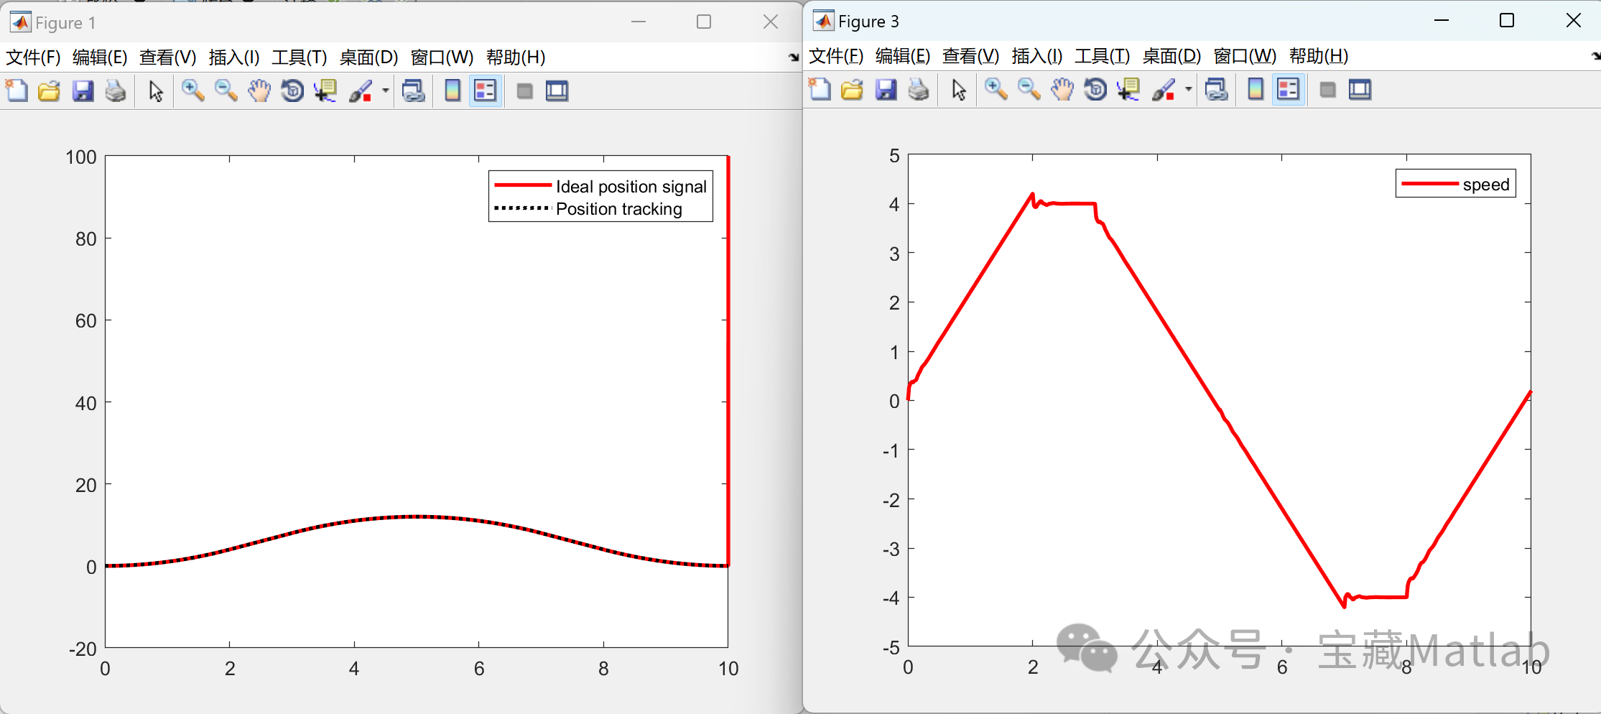Open 插入(I) menu in Figure 3
This screenshot has width=1601, height=714.
(1037, 55)
